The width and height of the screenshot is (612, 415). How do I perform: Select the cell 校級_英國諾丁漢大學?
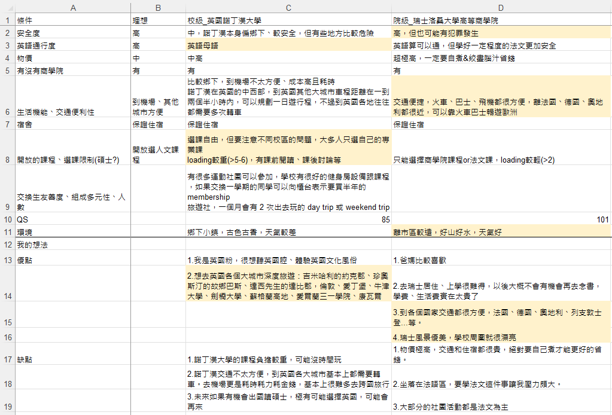[x=288, y=20]
